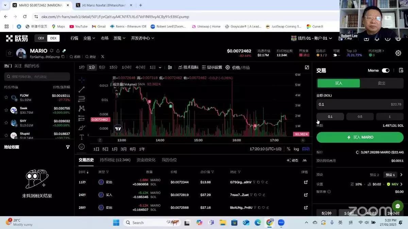The width and height of the screenshot is (408, 229).
Task: Share the MARIO token page
Action: (58, 51)
